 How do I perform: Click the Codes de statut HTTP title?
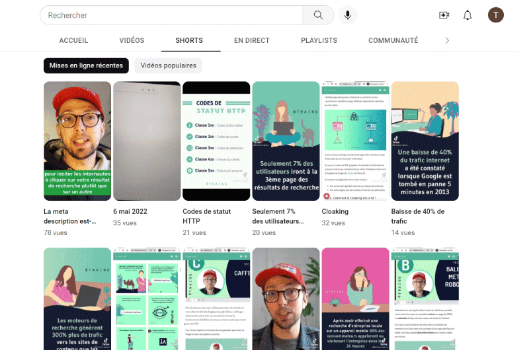click(x=206, y=216)
